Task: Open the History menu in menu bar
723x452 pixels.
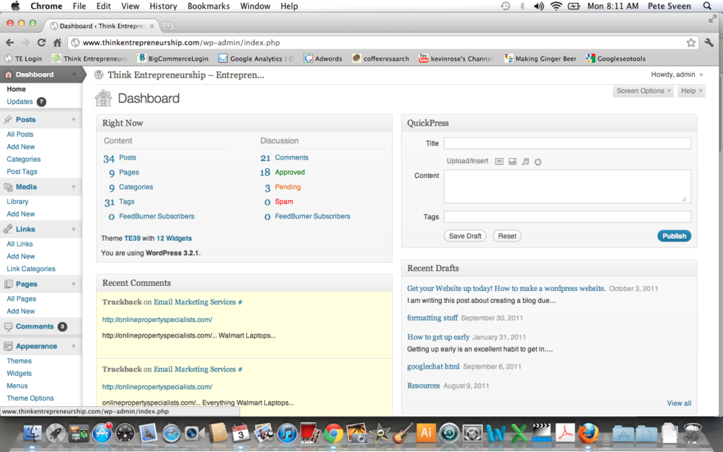Action: 163,6
